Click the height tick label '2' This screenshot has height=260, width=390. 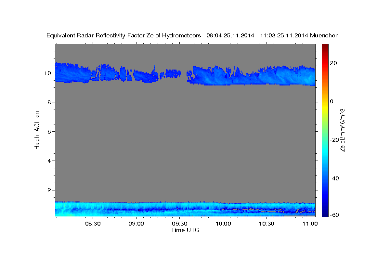pos(49,190)
